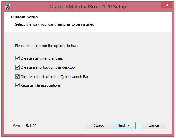Toggle the Register file associations checkbox
This screenshot has height=138, width=176.
coord(17,85)
